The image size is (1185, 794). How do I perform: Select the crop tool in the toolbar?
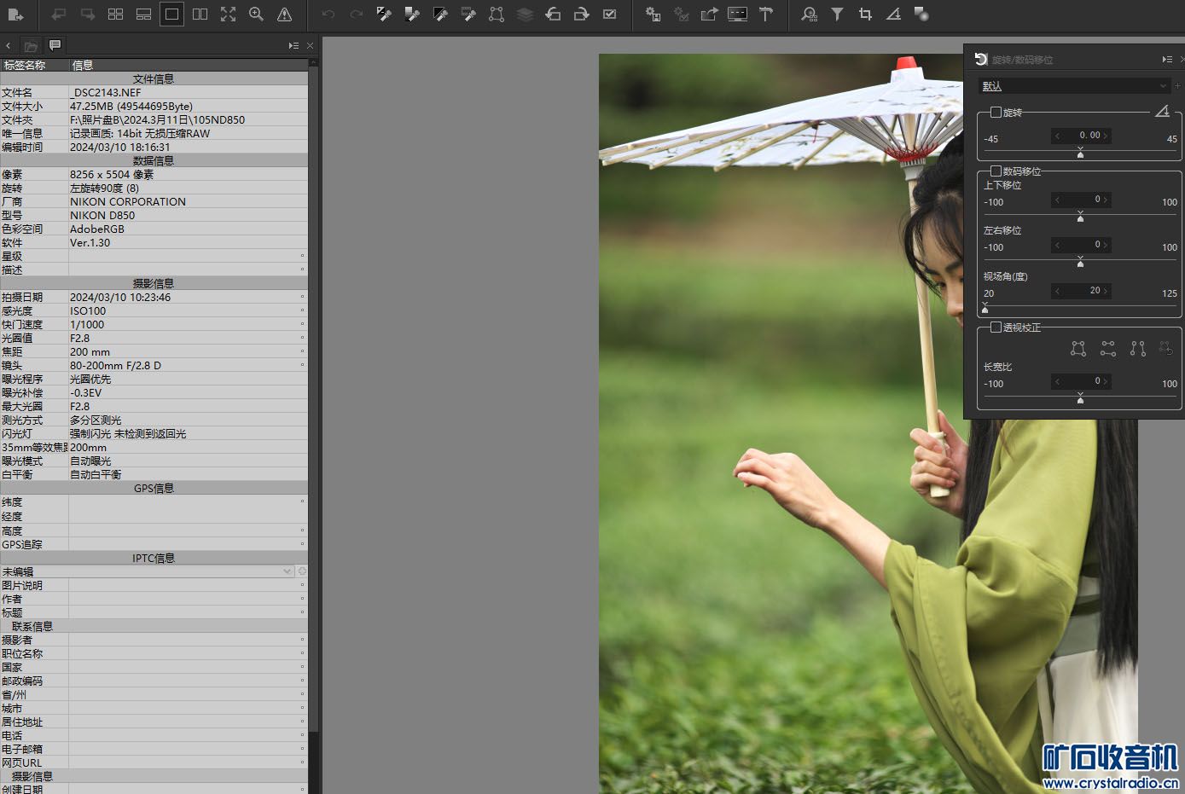point(865,14)
